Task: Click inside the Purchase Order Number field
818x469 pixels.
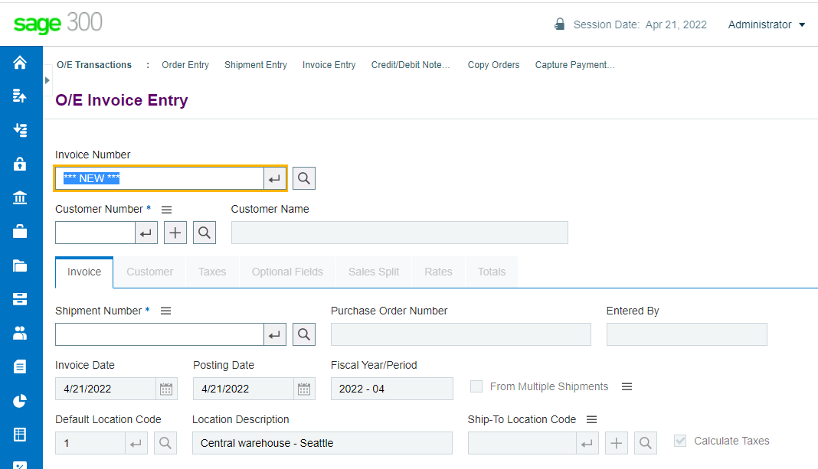Action: point(460,334)
